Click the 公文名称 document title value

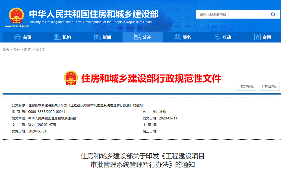coord(85,105)
